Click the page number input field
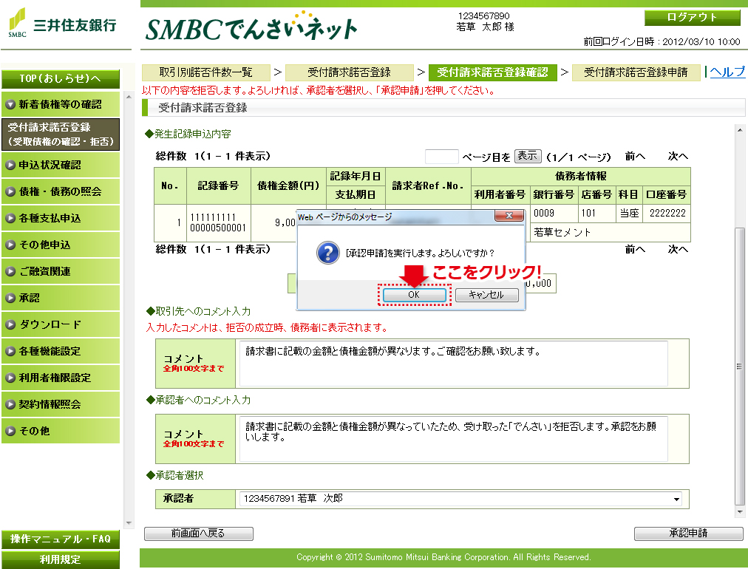 [x=442, y=157]
